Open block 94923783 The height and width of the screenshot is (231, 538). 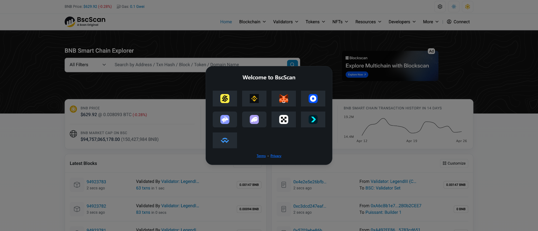coord(96,182)
